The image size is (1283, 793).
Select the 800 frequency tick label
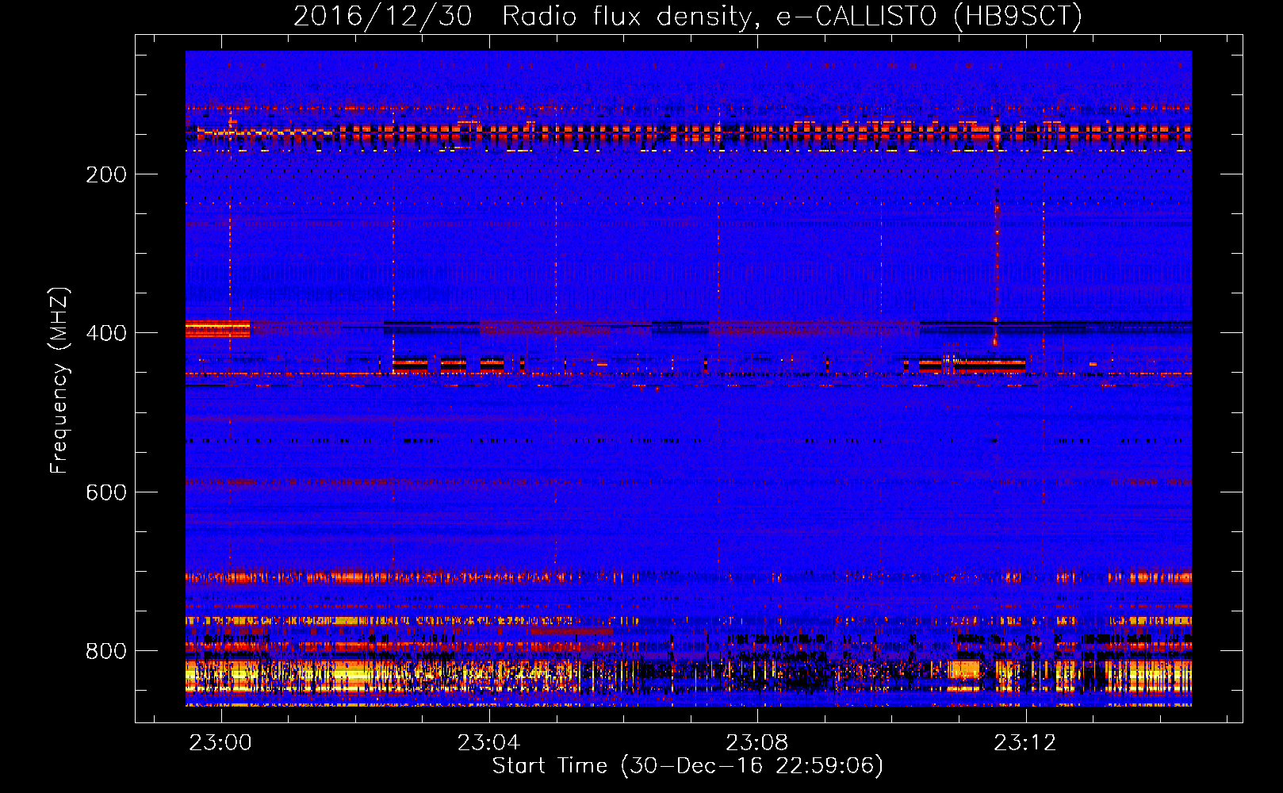pos(106,651)
